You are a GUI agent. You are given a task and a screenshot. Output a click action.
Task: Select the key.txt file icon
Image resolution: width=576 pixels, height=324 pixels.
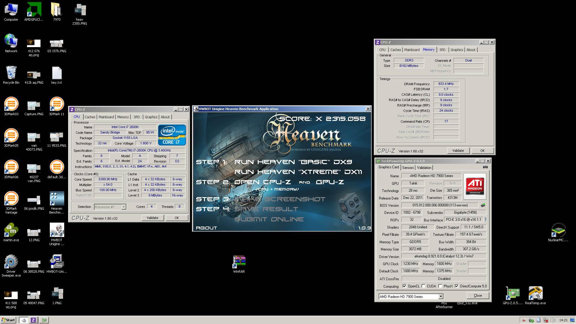tap(57, 75)
